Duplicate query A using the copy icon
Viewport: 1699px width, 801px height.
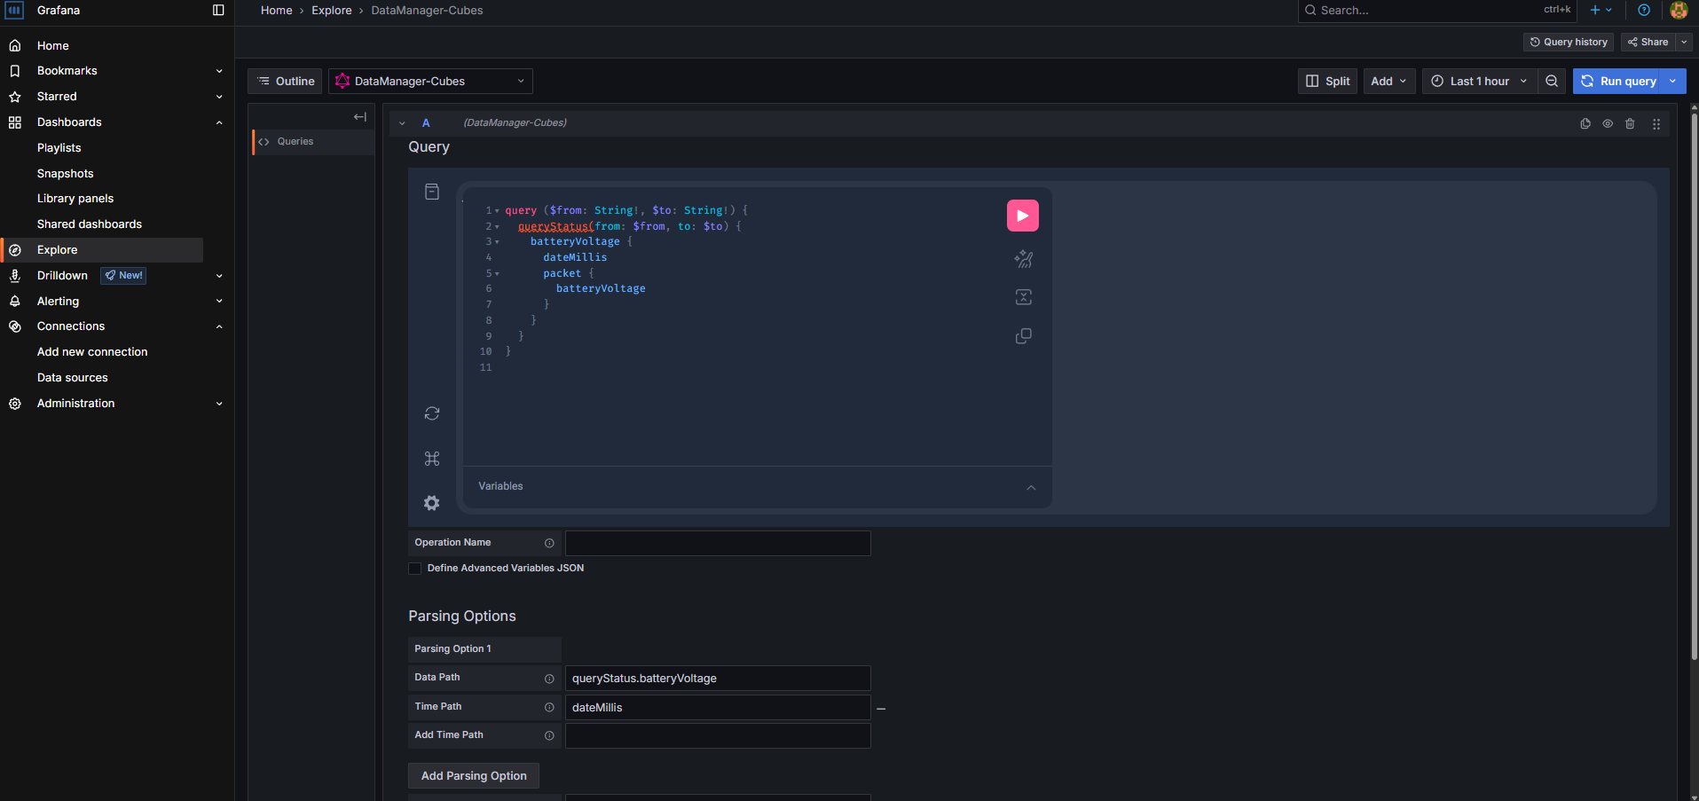tap(1585, 124)
